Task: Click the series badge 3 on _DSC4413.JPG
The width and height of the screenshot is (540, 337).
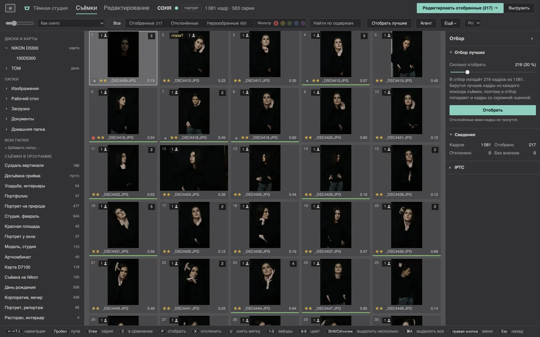Action: point(364,36)
